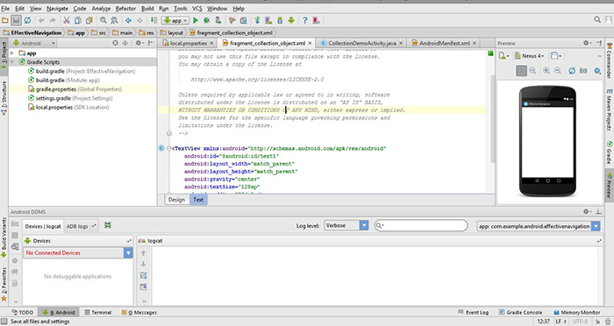Click the Search Everywhere magnifier icon
This screenshot has width=614, height=326.
pos(597,19)
